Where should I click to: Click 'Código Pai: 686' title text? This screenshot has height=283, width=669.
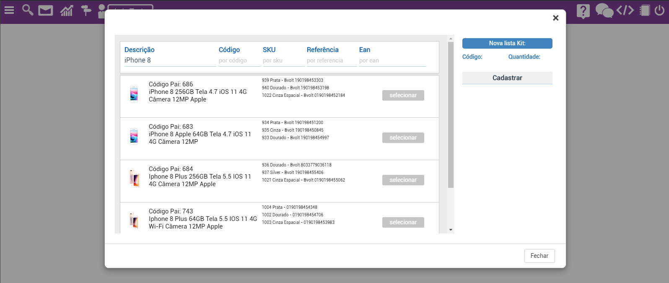pos(171,84)
